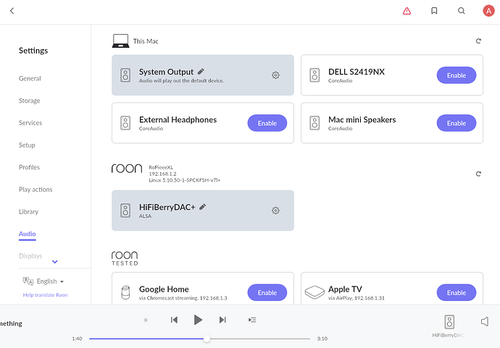Click the 1:40 elapsed time
Image resolution: width=500 pixels, height=348 pixels.
pos(77,339)
